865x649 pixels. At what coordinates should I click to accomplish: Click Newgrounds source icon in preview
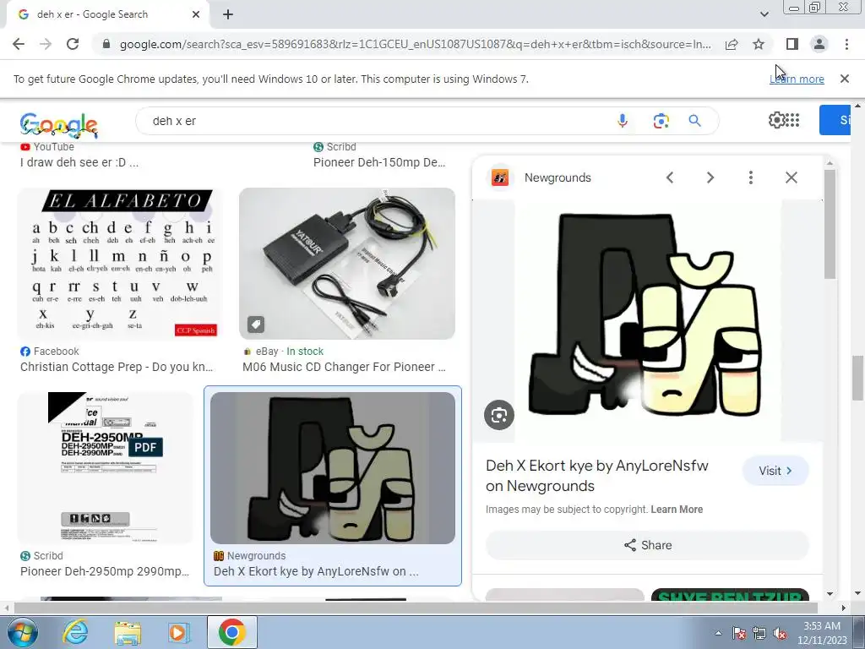[500, 177]
